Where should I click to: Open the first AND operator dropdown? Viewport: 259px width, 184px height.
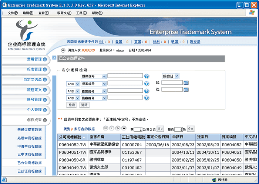click(x=77, y=83)
